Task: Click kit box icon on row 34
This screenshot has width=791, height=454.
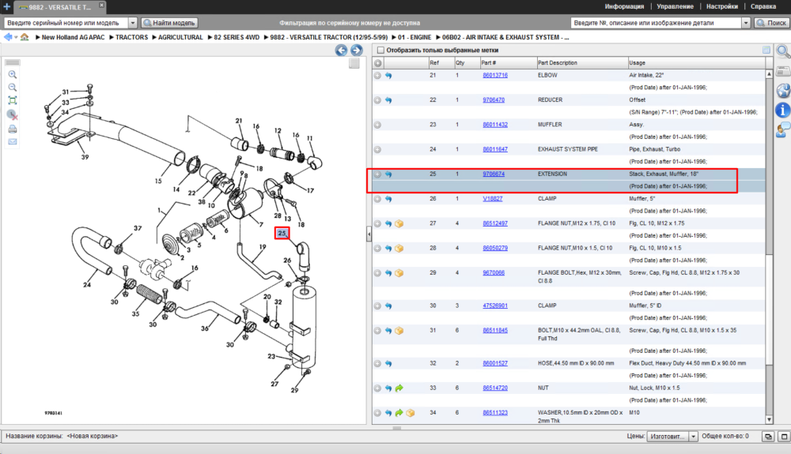Action: tap(410, 413)
